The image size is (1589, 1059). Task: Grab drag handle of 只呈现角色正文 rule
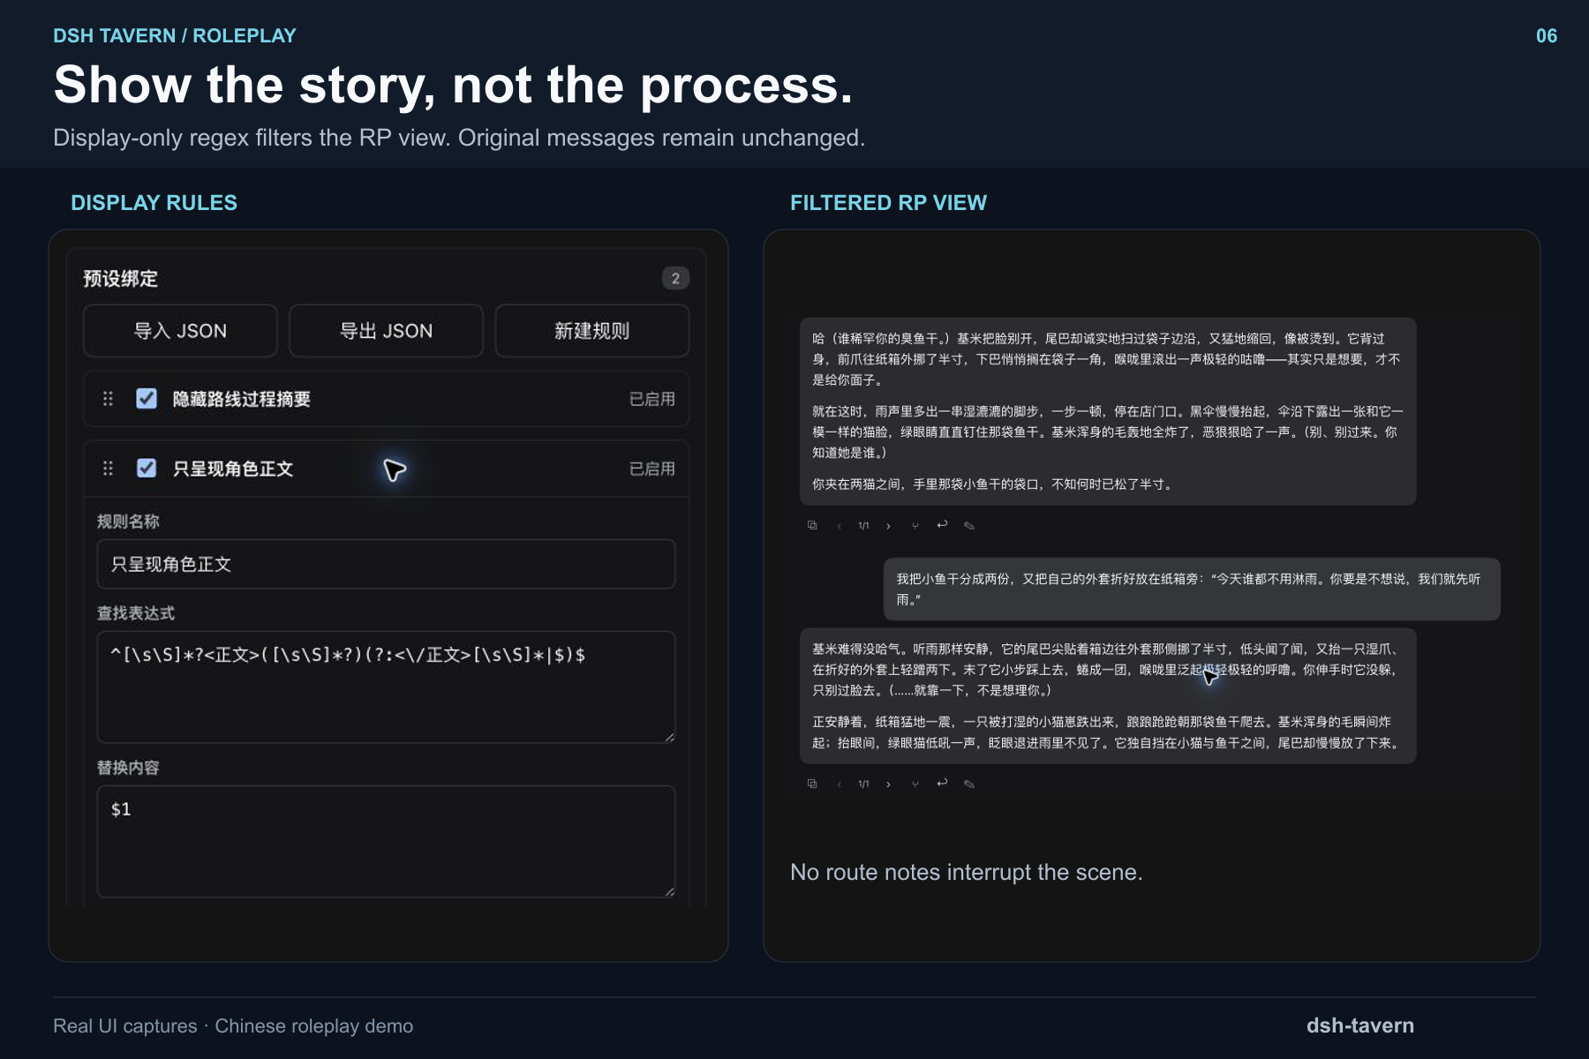[108, 468]
